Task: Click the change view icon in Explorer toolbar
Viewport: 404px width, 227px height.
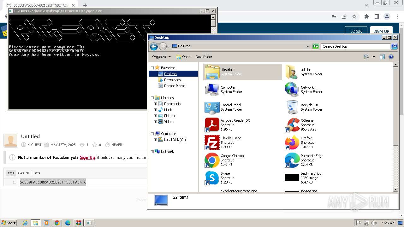Action: 366,57
